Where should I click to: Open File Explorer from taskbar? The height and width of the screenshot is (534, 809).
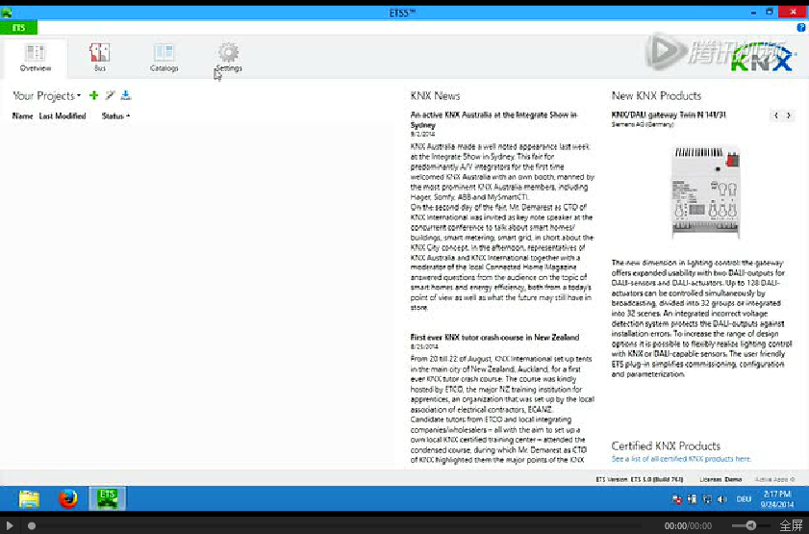[30, 499]
